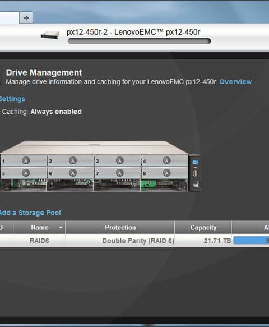
Task: Click the Protection column header
Action: click(x=120, y=228)
